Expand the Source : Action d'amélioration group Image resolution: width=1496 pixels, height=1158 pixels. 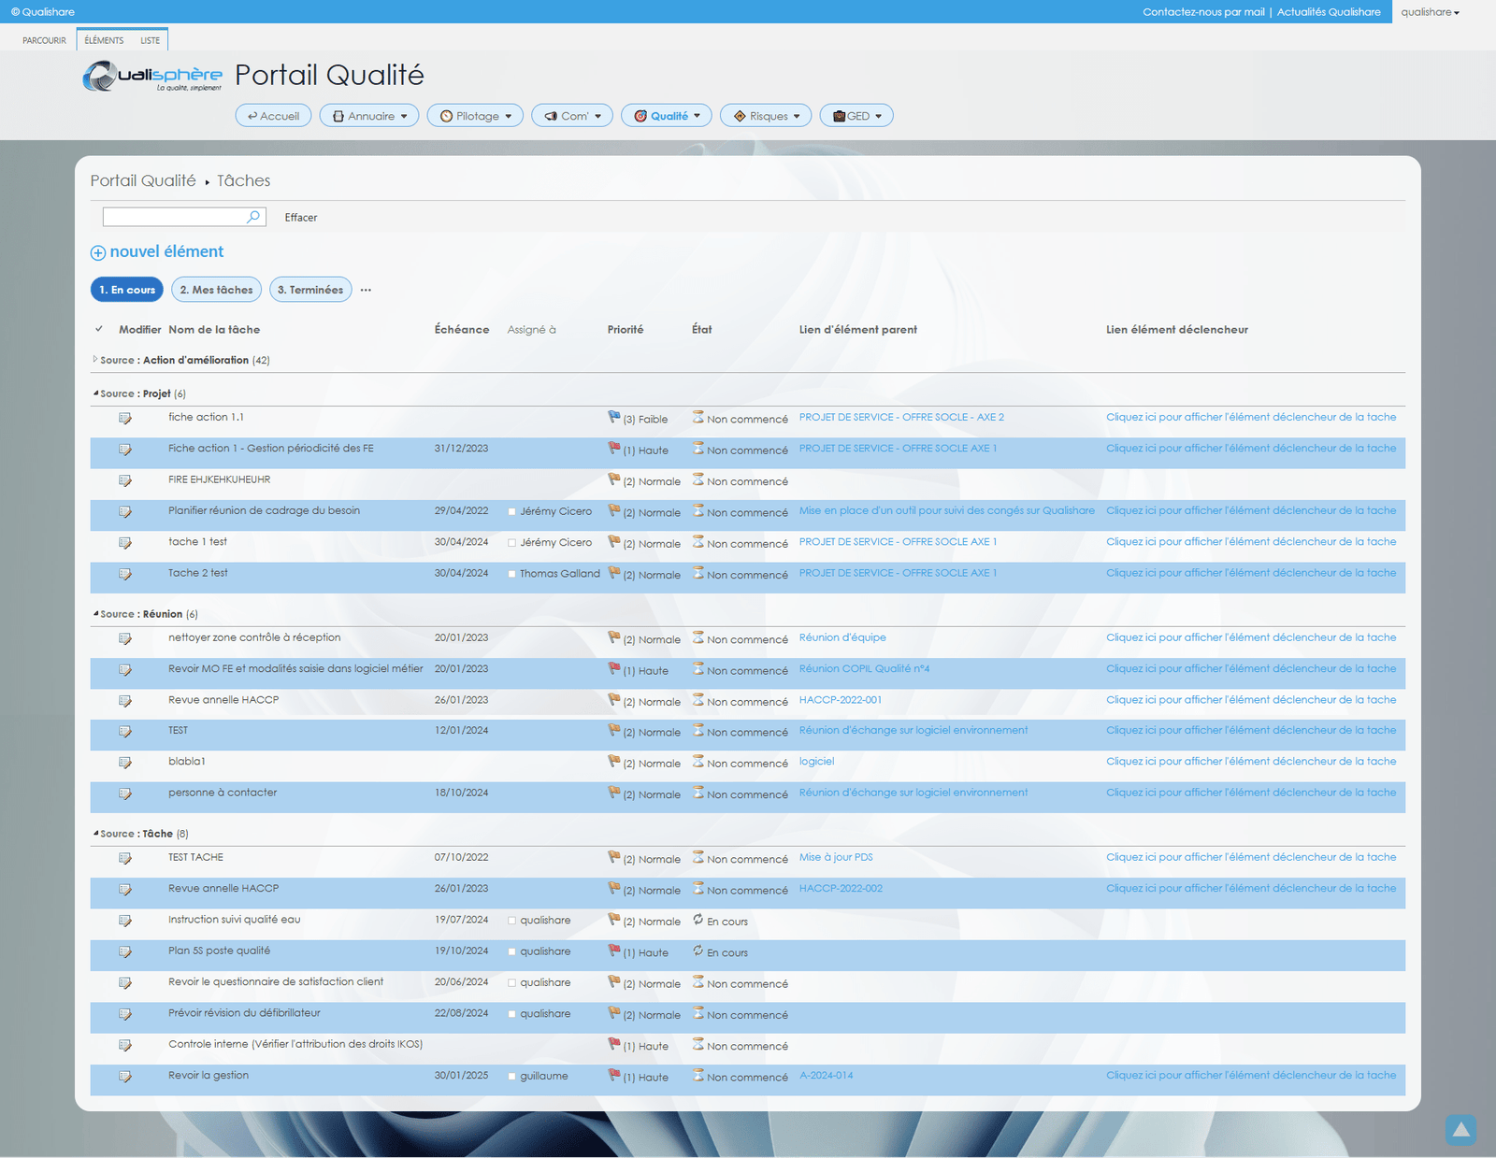[x=95, y=359]
